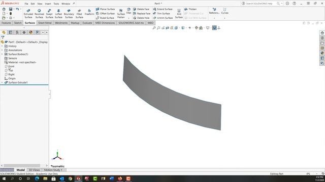325x182 pixels.
Task: Click the Save icon
Action: (11, 9)
